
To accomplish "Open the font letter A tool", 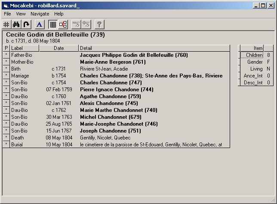I will point(40,25).
